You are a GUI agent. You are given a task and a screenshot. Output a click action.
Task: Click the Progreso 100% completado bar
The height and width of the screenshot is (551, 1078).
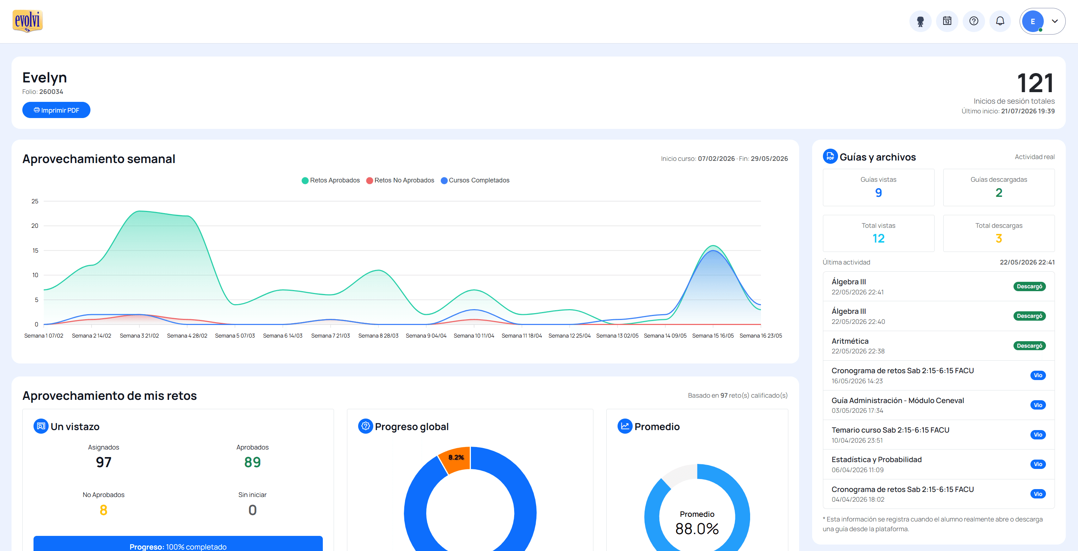pos(178,544)
